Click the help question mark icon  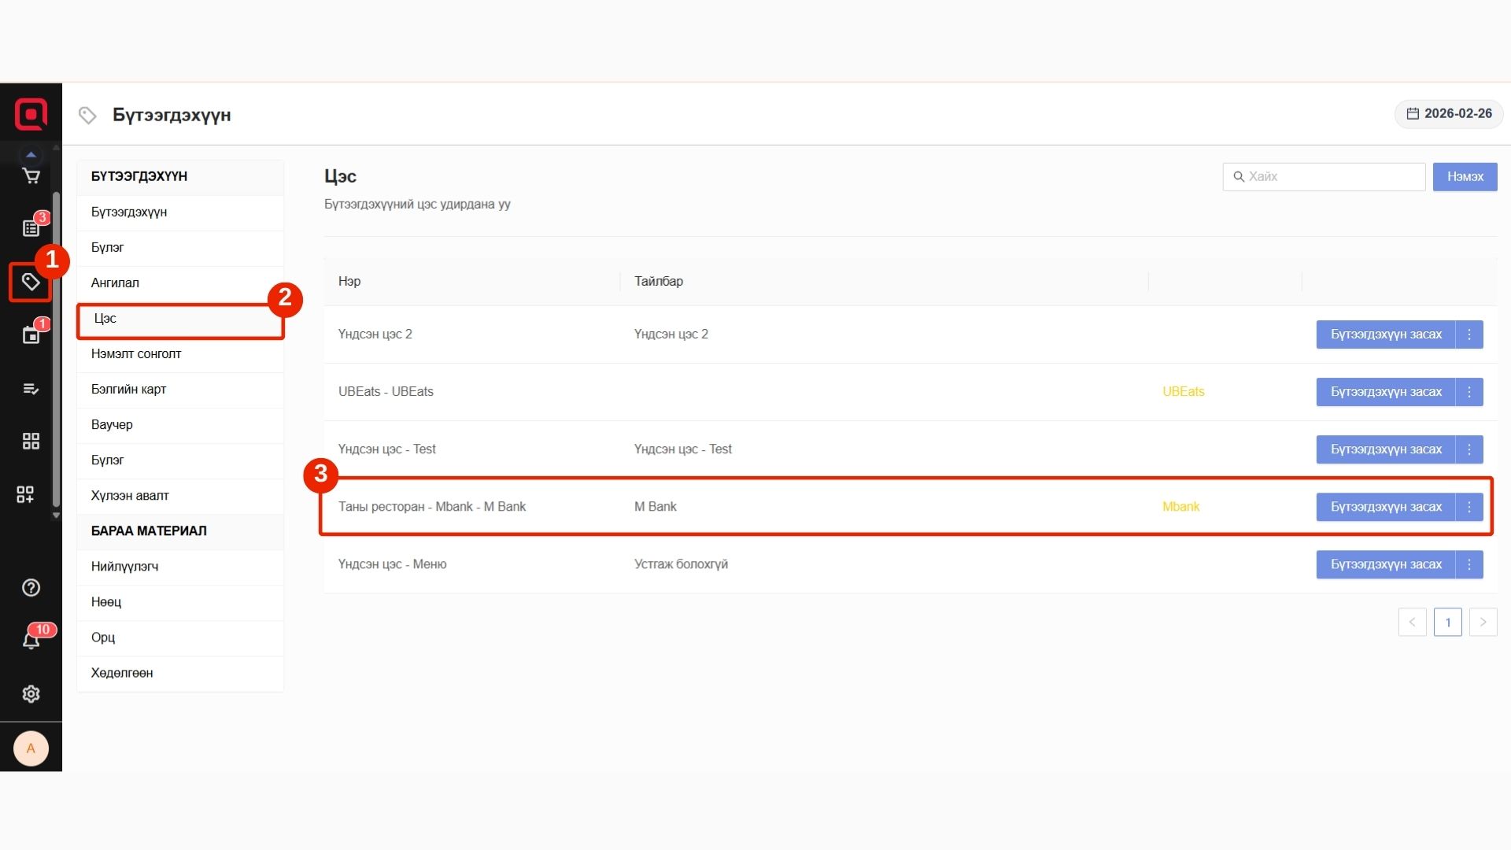pyautogui.click(x=31, y=588)
